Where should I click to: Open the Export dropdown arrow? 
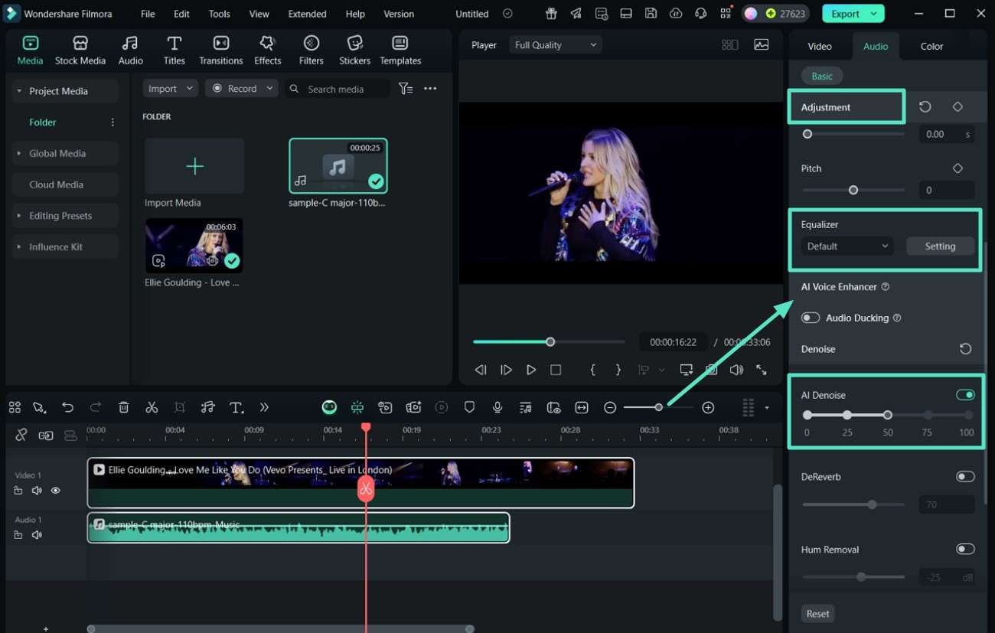[x=873, y=14]
